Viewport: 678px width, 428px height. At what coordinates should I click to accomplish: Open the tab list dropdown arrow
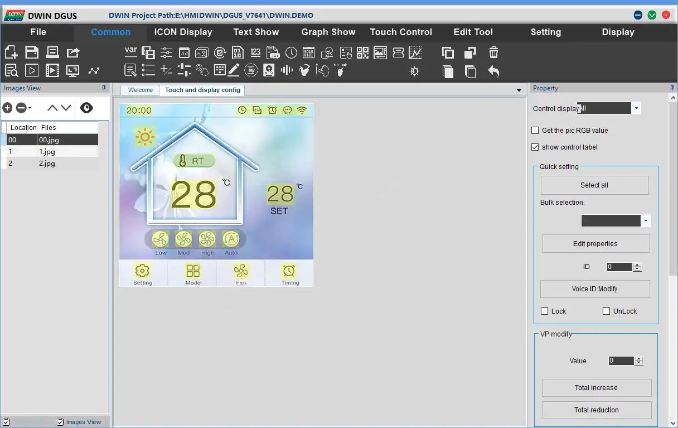tap(520, 90)
